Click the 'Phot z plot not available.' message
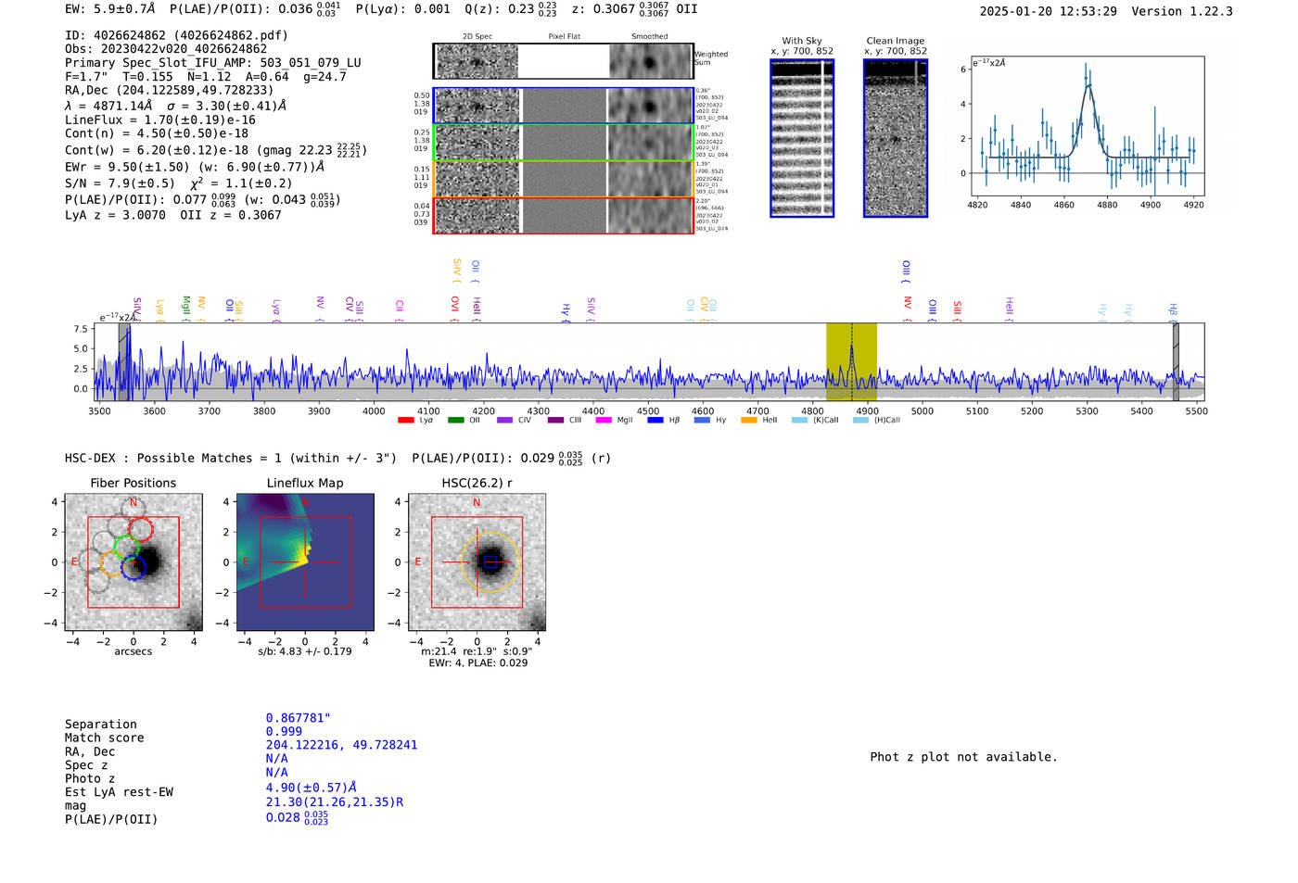This screenshot has height=883, width=1298. pyautogui.click(x=963, y=757)
